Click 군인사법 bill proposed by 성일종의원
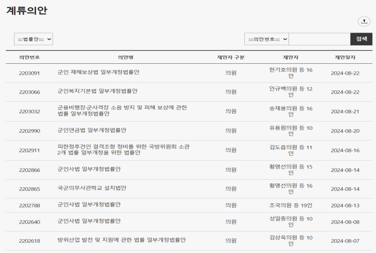The width and height of the screenshot is (376, 253). click(89, 221)
